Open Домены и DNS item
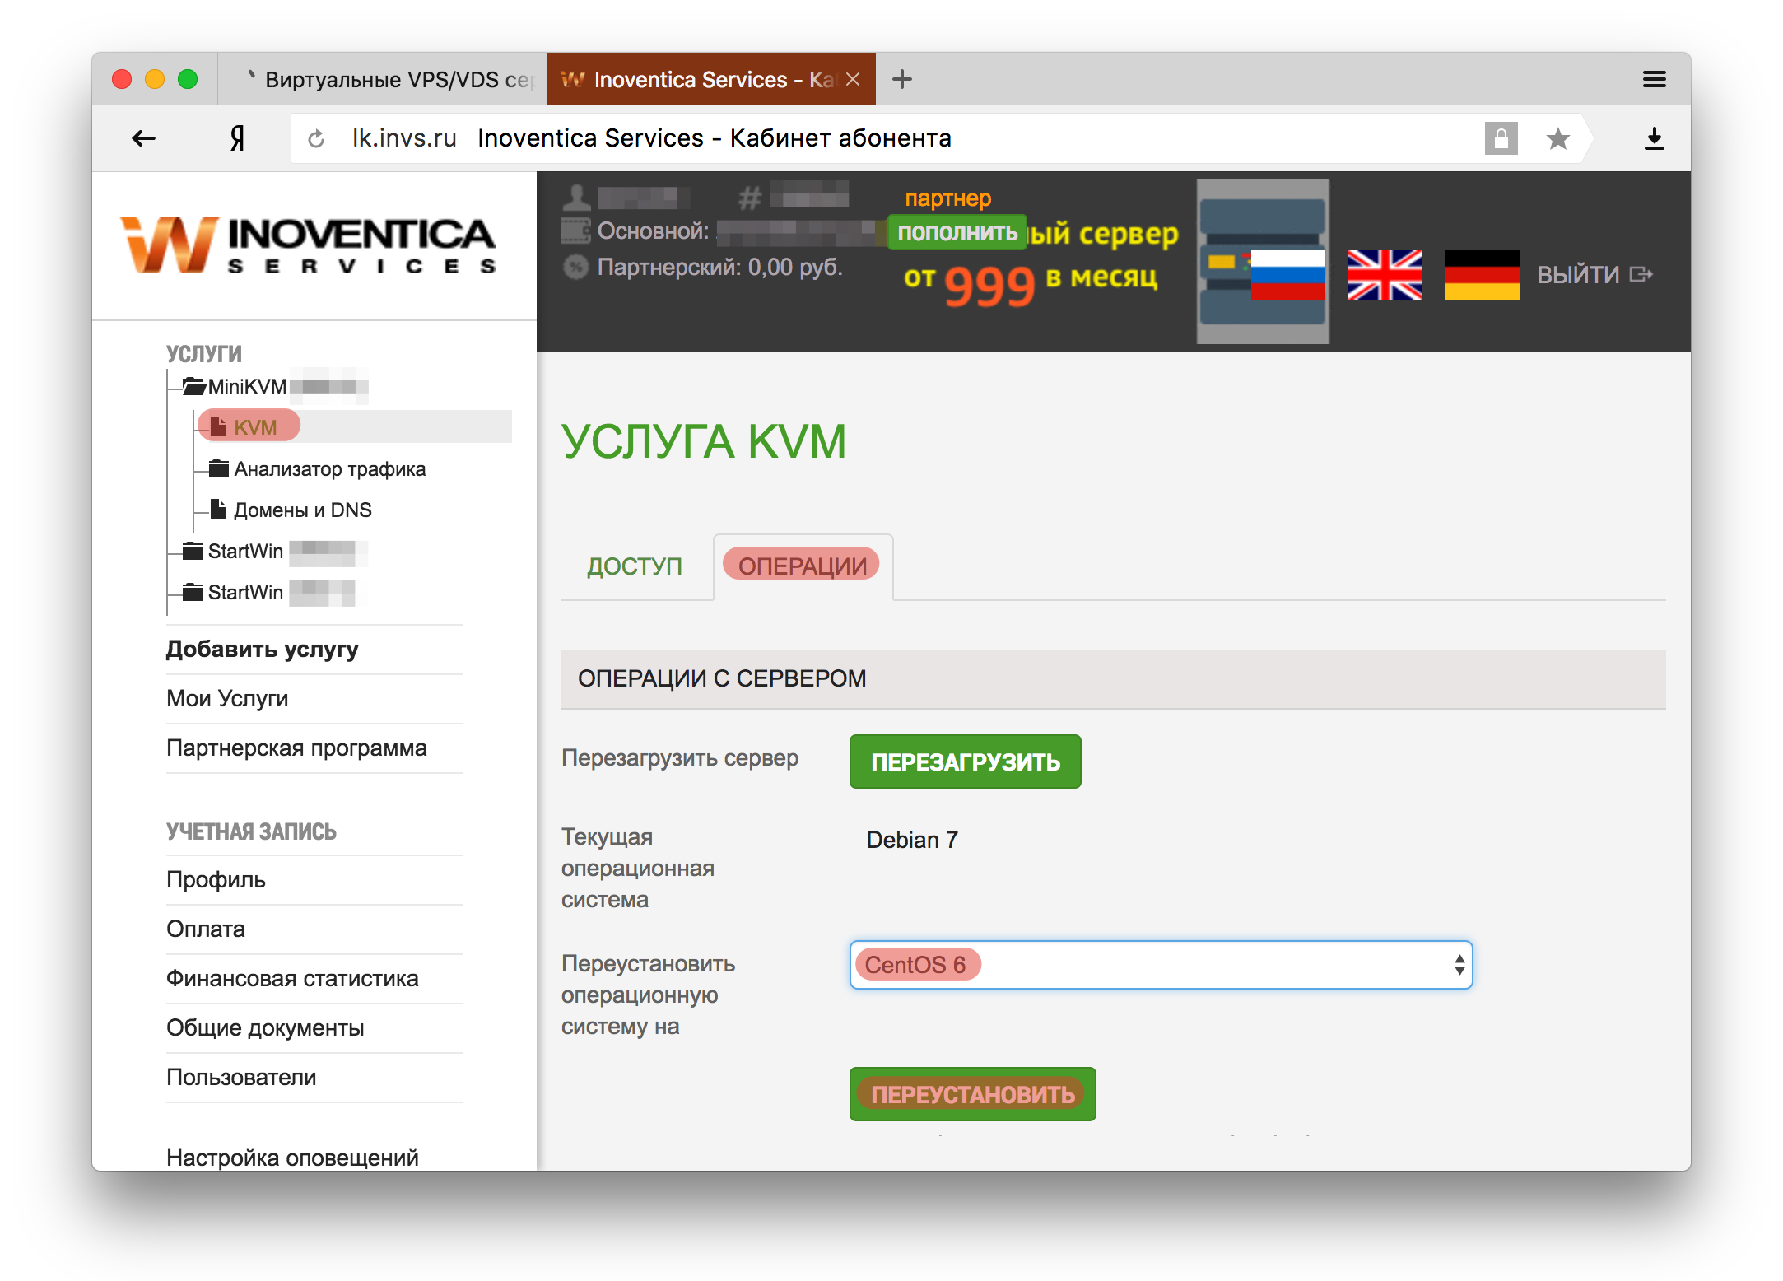The image size is (1783, 1281). (x=303, y=510)
